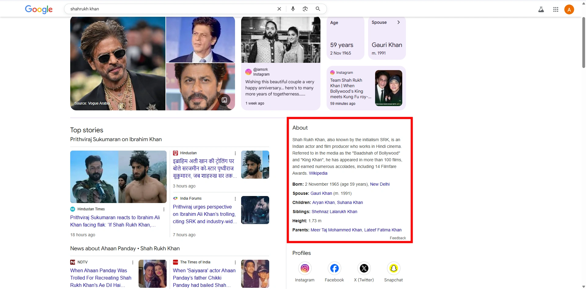
Task: Open When 'Saiyaara' actor headline
Action: 204,278
